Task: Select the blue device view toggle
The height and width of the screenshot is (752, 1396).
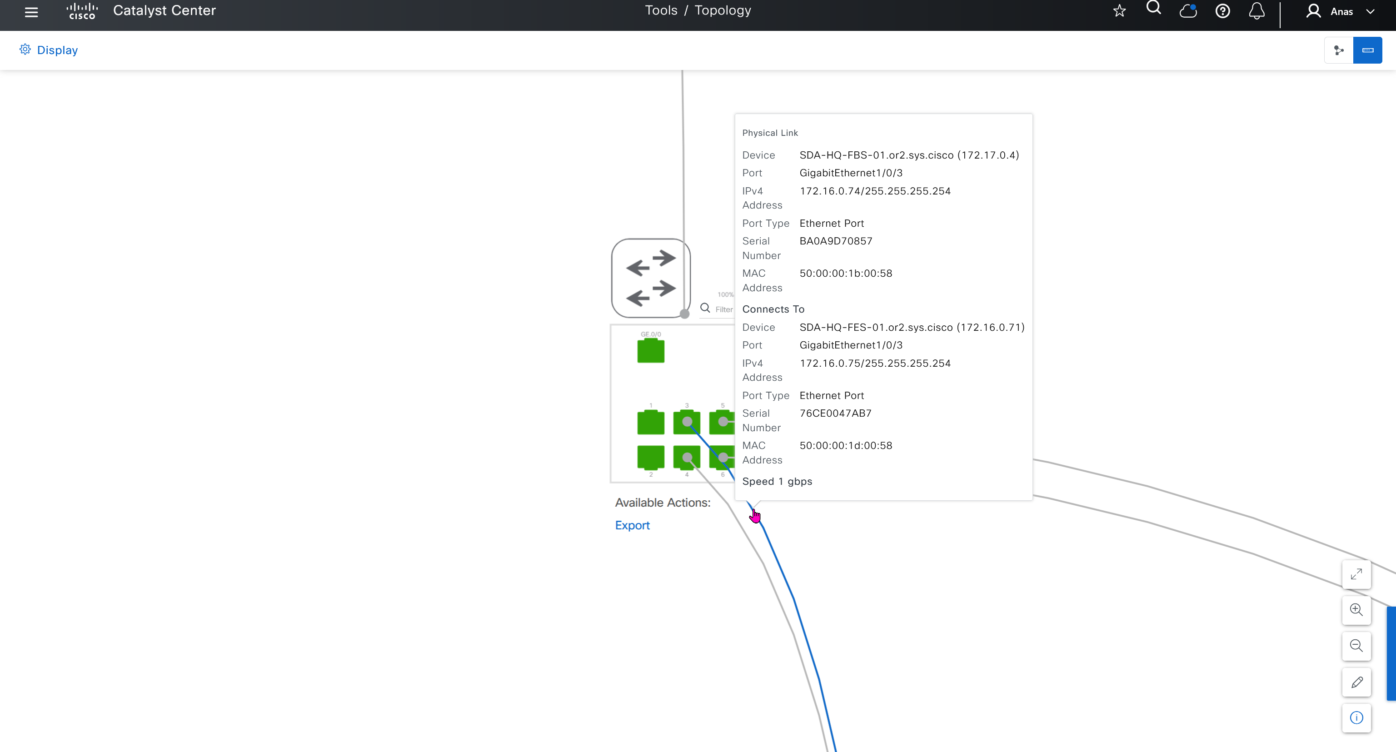Action: coord(1367,50)
